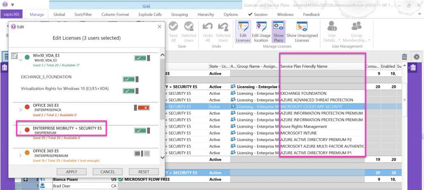
Task: Click green check icon next to MICROSOFT FLOW FREE
Action: click(121, 179)
